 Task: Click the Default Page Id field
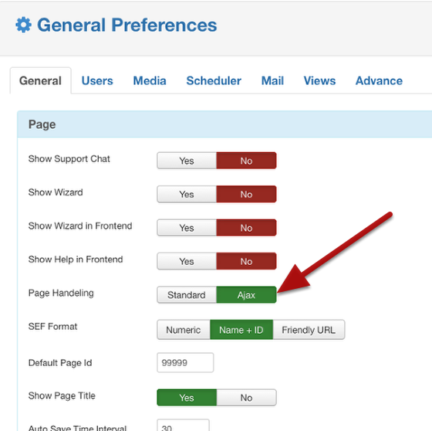click(185, 362)
